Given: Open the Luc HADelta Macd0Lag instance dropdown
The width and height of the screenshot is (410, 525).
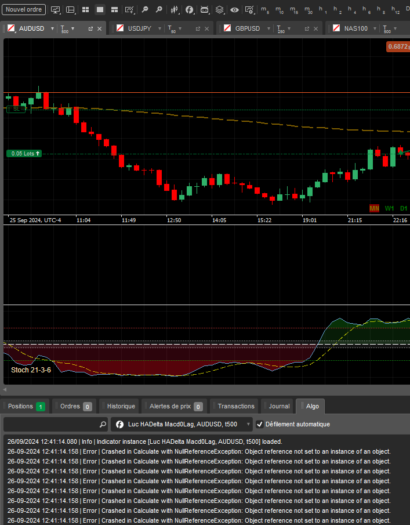Looking at the screenshot, I should coord(182,424).
